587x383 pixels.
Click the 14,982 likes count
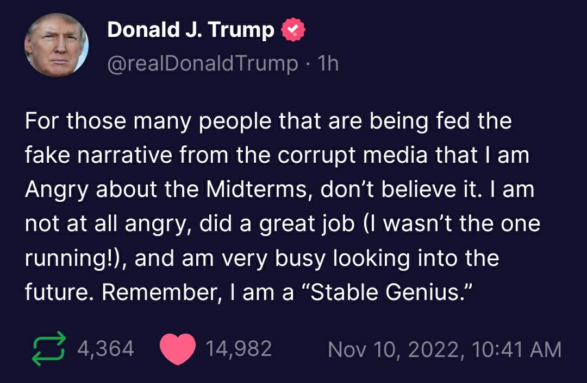click(x=239, y=349)
